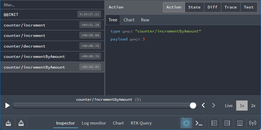This screenshot has height=130, width=261.
Task: Open the RTK Query view
Action: [141, 123]
